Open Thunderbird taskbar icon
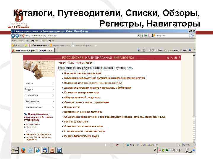This screenshot has width=213, height=159. (x=45, y=150)
